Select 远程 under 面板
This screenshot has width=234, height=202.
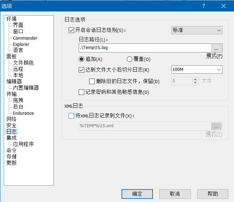tap(18, 69)
